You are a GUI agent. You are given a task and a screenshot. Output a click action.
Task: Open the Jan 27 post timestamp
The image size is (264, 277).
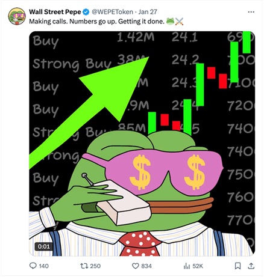[148, 12]
